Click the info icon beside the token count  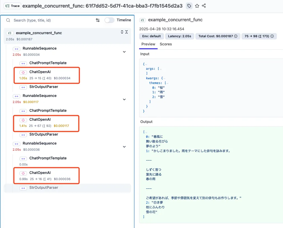(x=272, y=36)
